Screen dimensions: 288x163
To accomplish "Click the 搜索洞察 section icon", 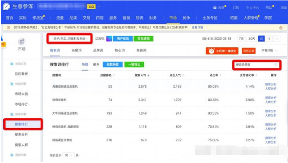I will 12,114.
